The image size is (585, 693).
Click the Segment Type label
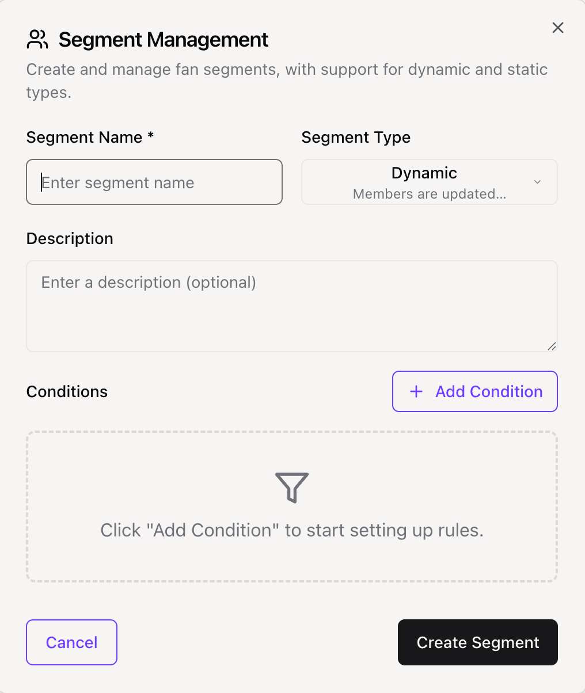pyautogui.click(x=356, y=138)
